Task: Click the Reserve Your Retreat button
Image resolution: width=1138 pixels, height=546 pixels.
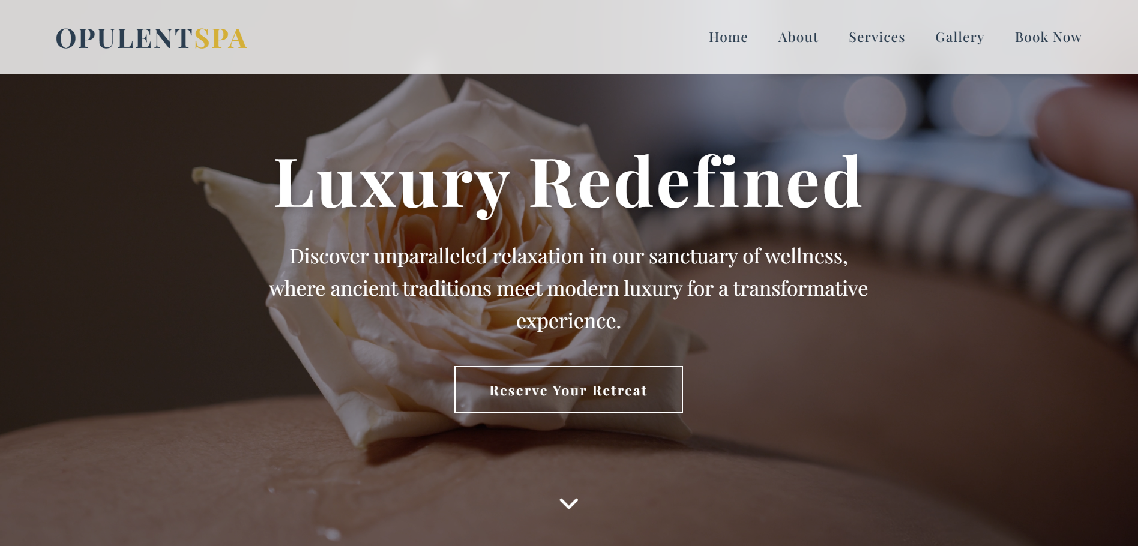Action: (568, 389)
